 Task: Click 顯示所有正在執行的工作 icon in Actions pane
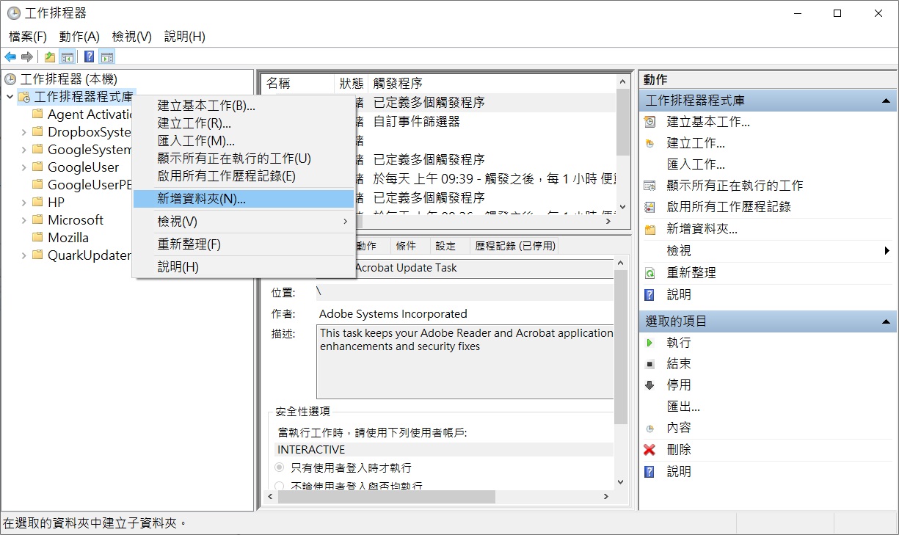[649, 186]
